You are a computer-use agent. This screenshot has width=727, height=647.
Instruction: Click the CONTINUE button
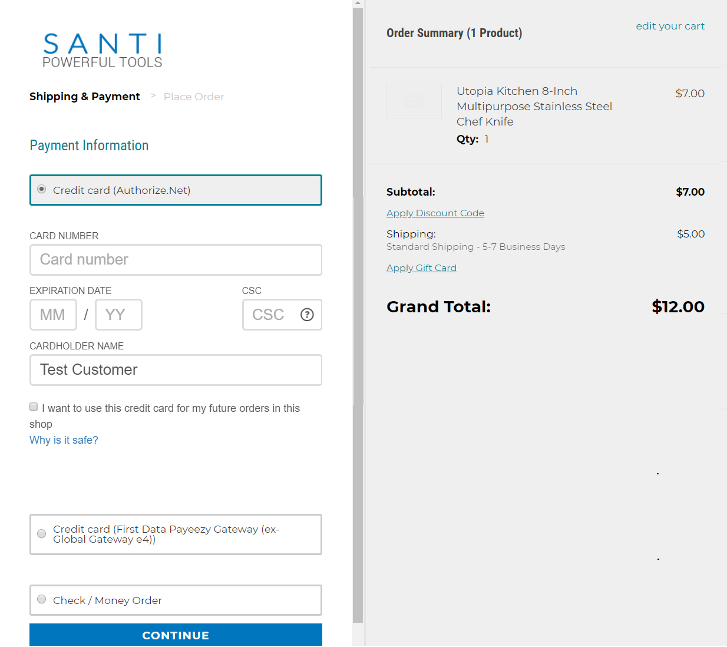pos(176,635)
